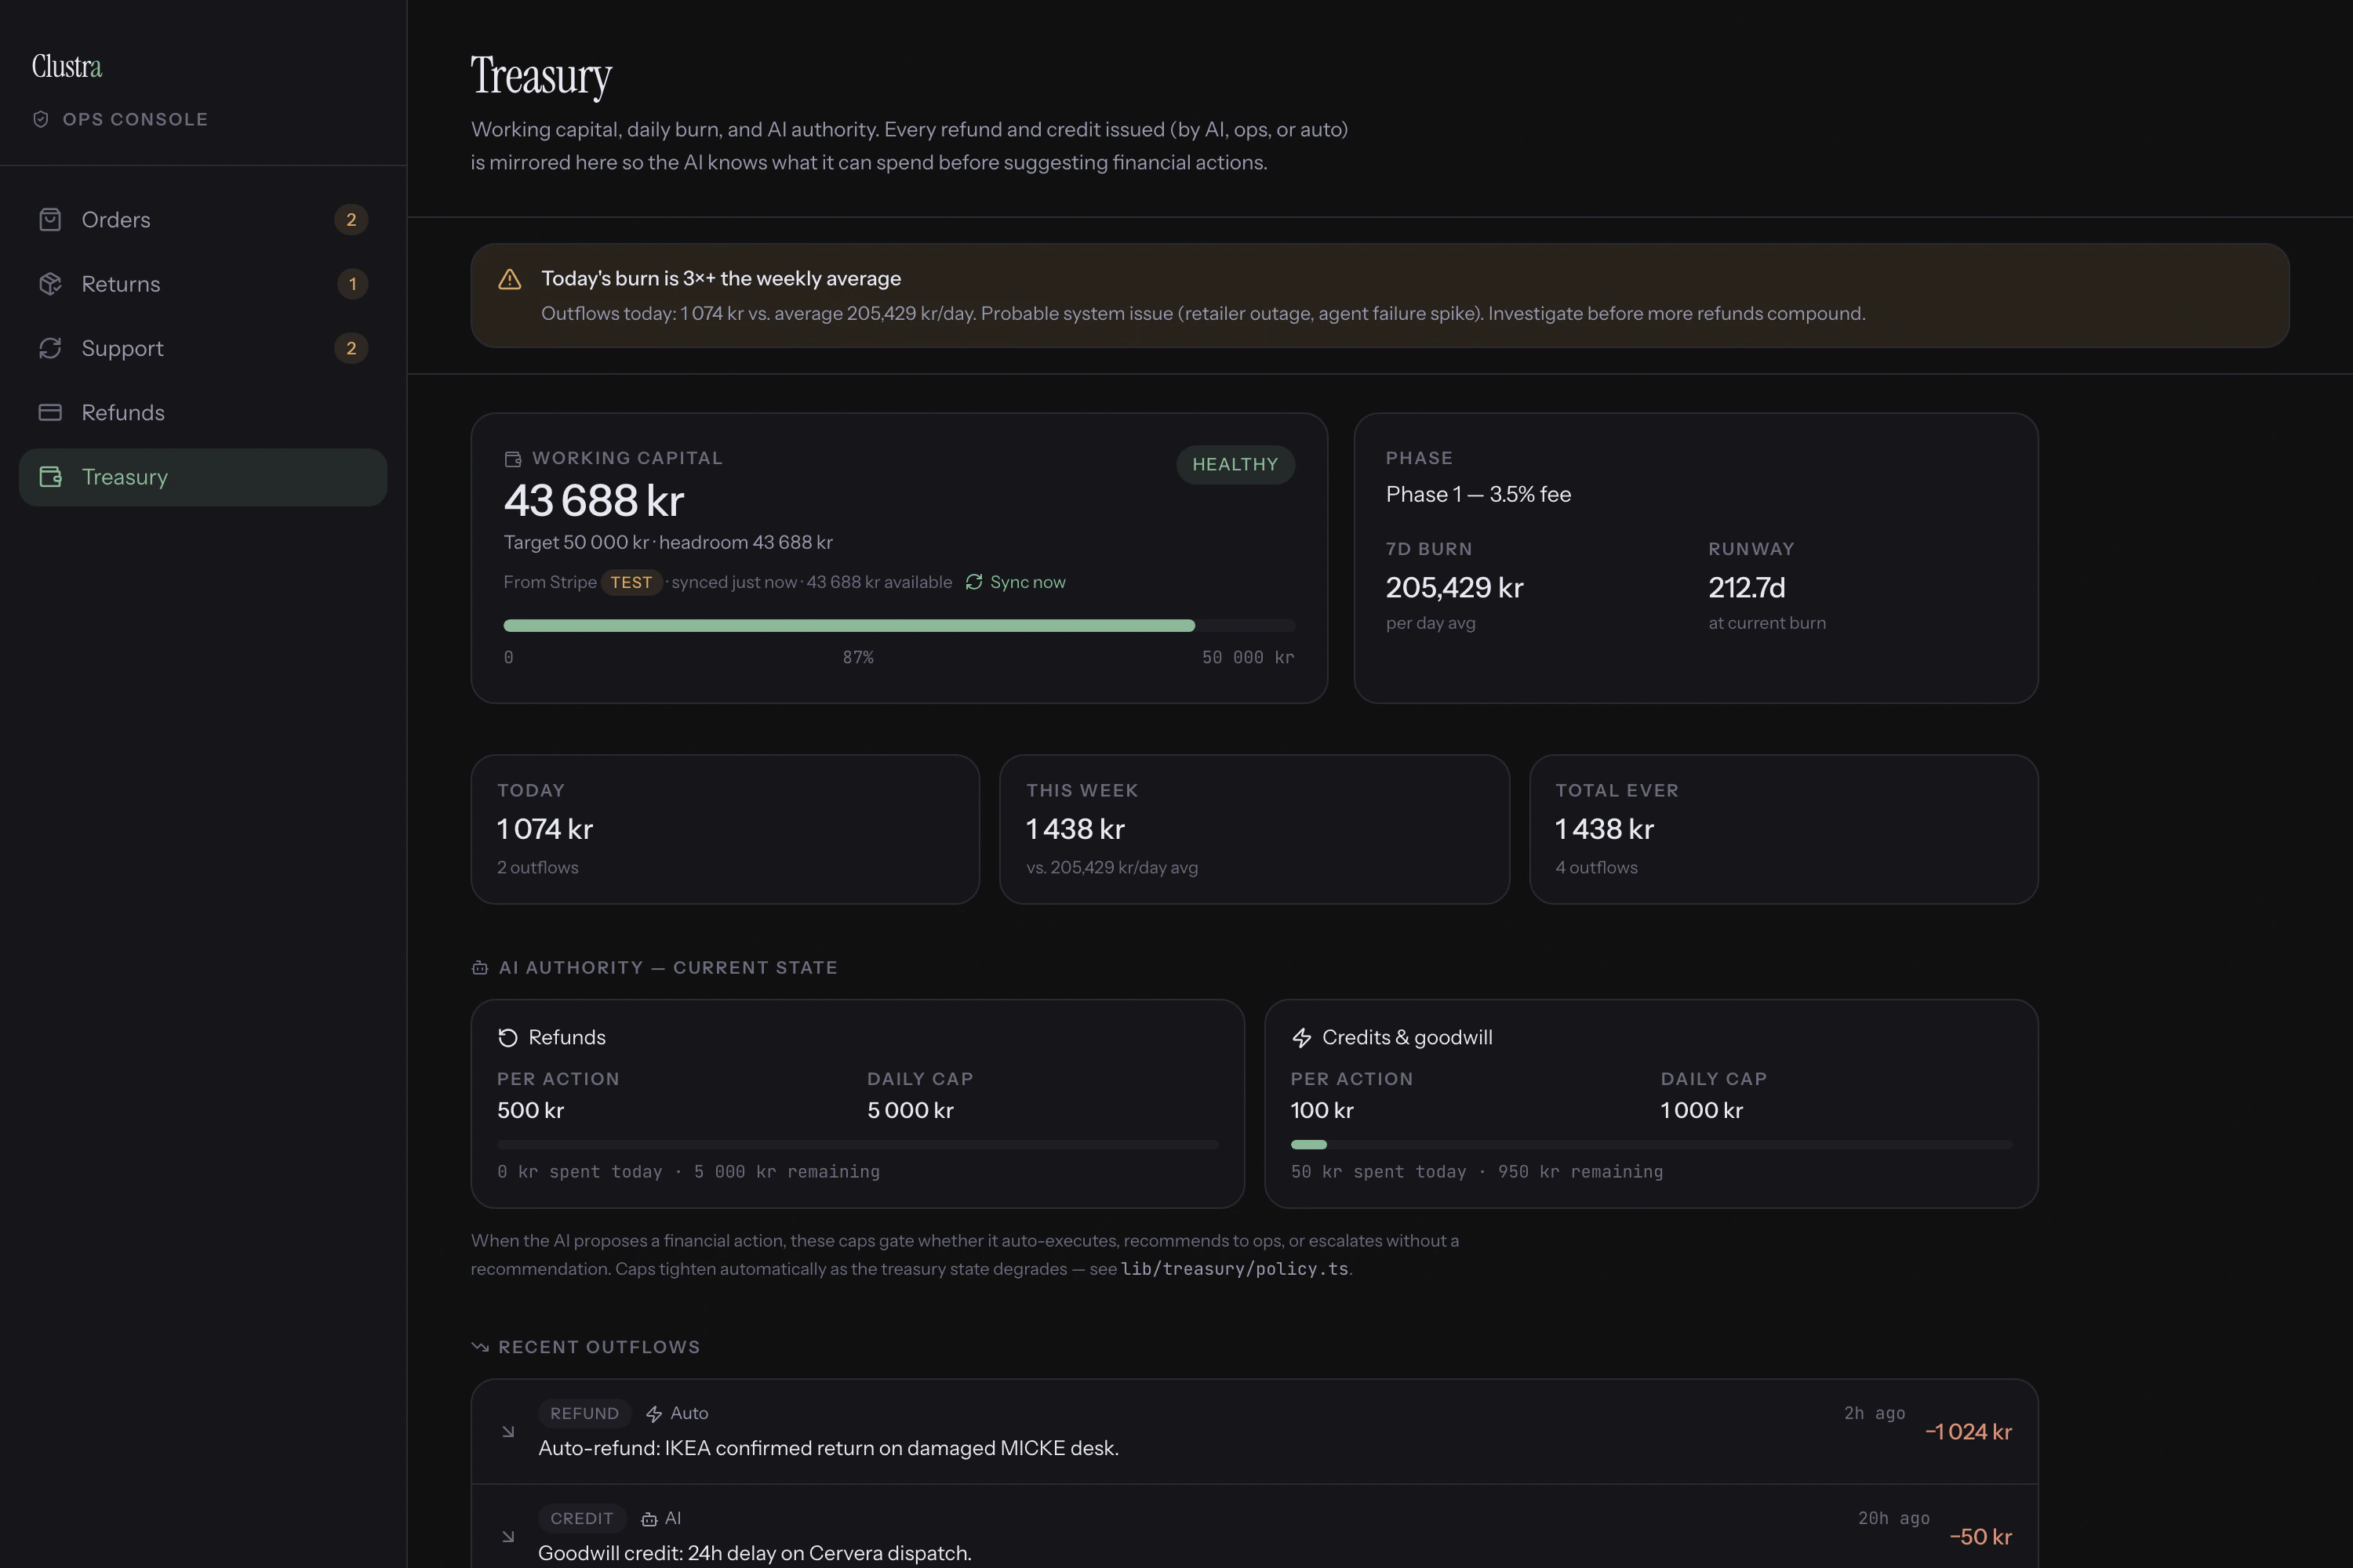
Task: Click the 'Today's burn is 3×+ the weekly average' heading
Action: [722, 279]
